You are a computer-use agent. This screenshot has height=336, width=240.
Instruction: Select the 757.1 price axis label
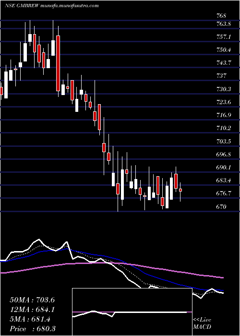[x=224, y=37]
